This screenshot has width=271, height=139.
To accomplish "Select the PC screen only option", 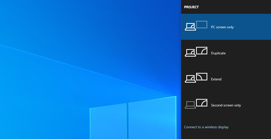I will tap(226, 27).
